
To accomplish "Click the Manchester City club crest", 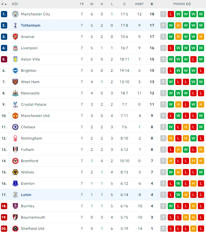I will pyautogui.click(x=15, y=14).
